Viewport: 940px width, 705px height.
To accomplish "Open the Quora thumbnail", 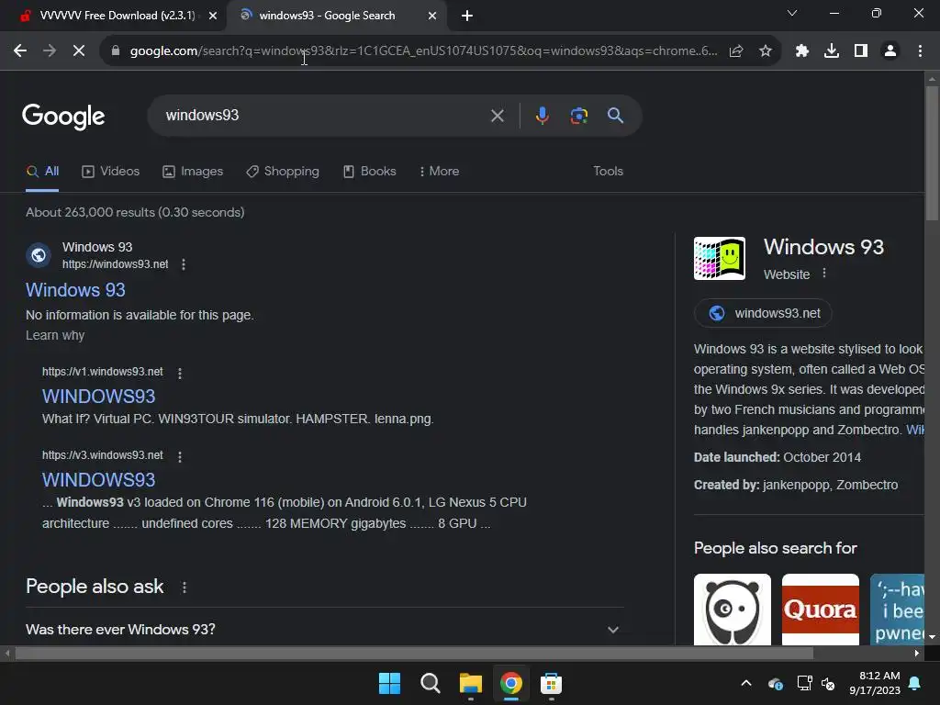I will pos(820,610).
